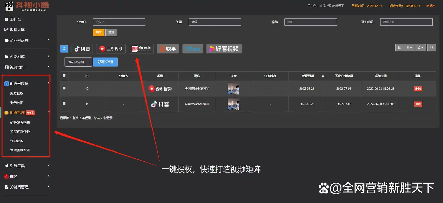Click the 2022-06-08 15:05:38 timestamp

click(x=381, y=89)
